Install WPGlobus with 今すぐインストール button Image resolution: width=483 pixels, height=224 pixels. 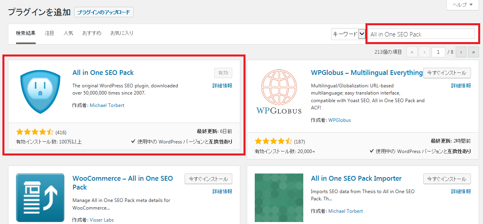coord(446,73)
